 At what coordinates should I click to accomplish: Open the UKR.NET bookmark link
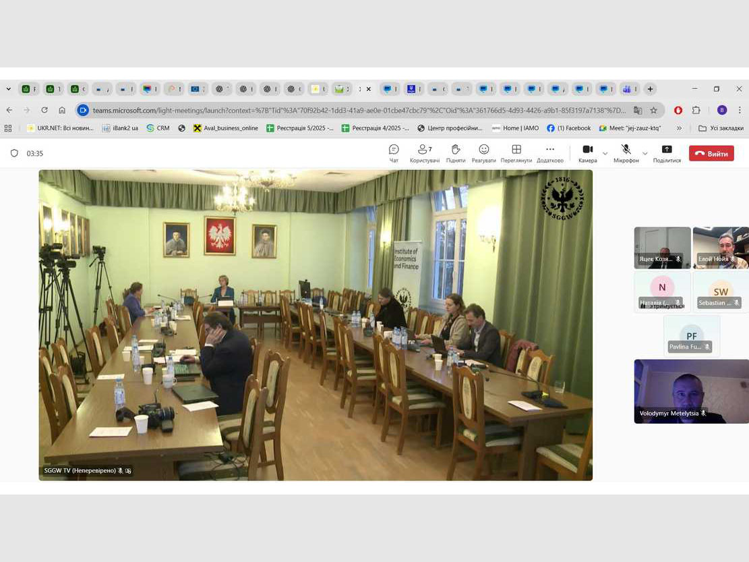[60, 128]
